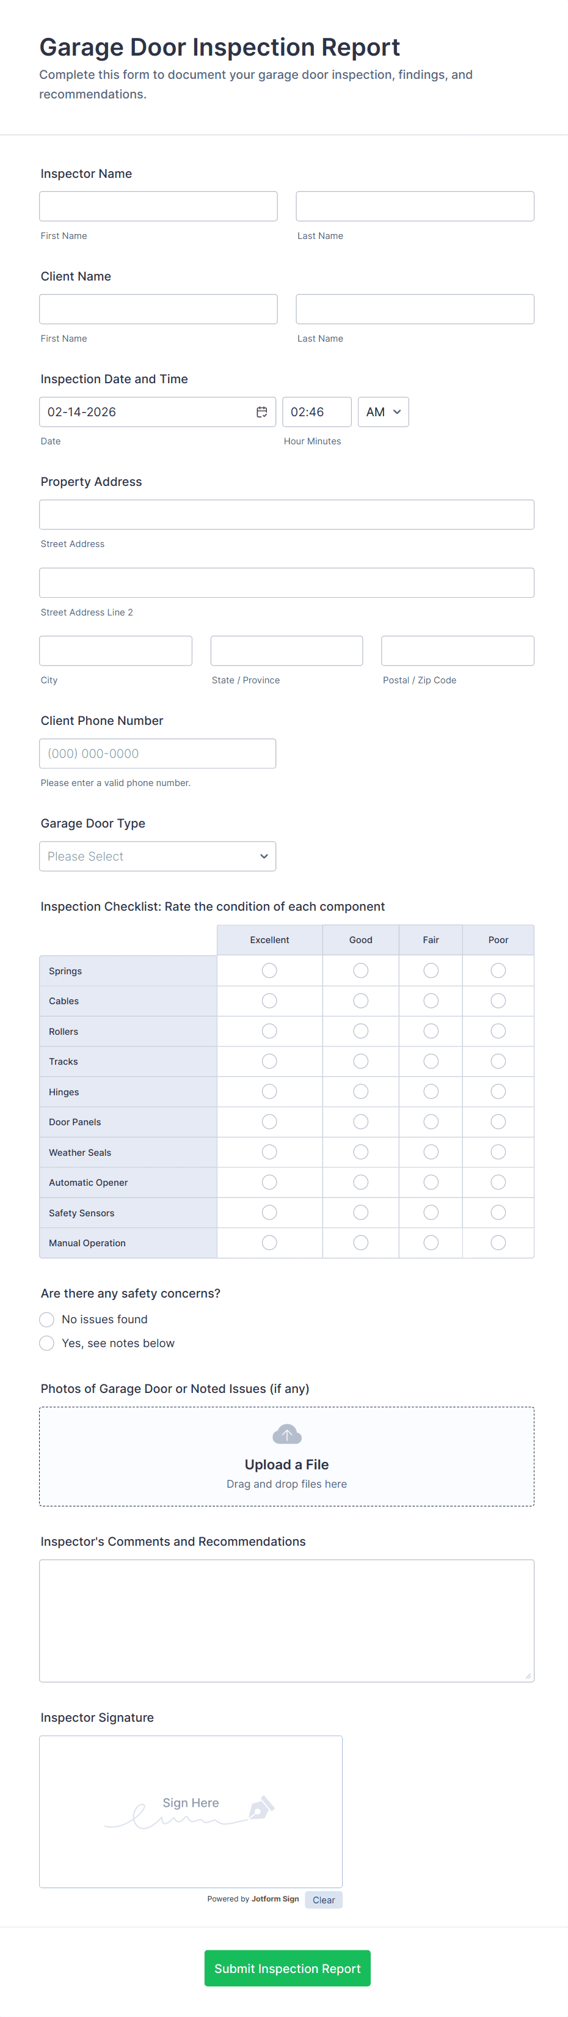Rate Safety Sensors as Fair
Image resolution: width=568 pixels, height=2017 pixels.
click(x=431, y=1213)
